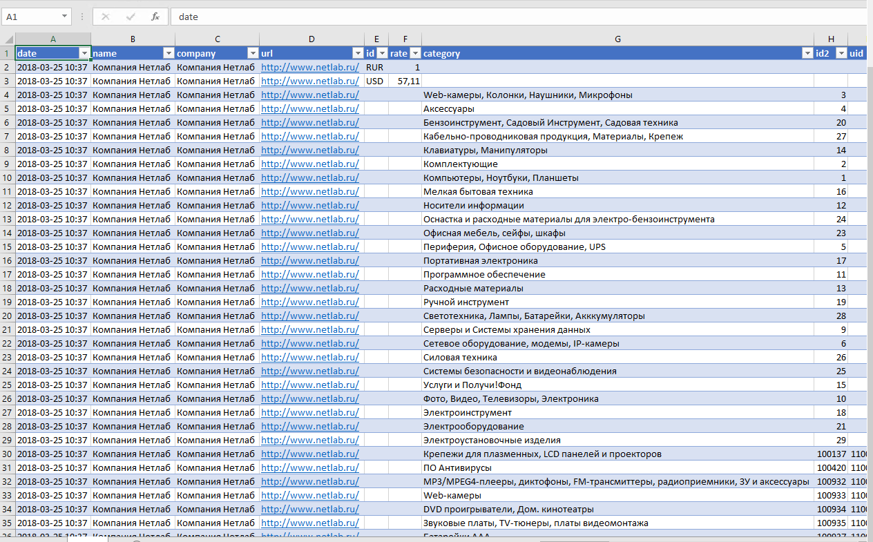Viewport: 873px width, 542px height.
Task: Select the Аксессуары category cell
Action: [617, 108]
